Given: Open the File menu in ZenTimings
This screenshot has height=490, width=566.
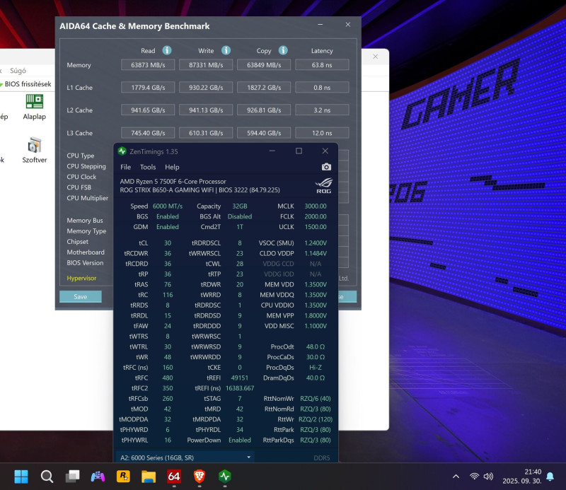Looking at the screenshot, I should 126,167.
